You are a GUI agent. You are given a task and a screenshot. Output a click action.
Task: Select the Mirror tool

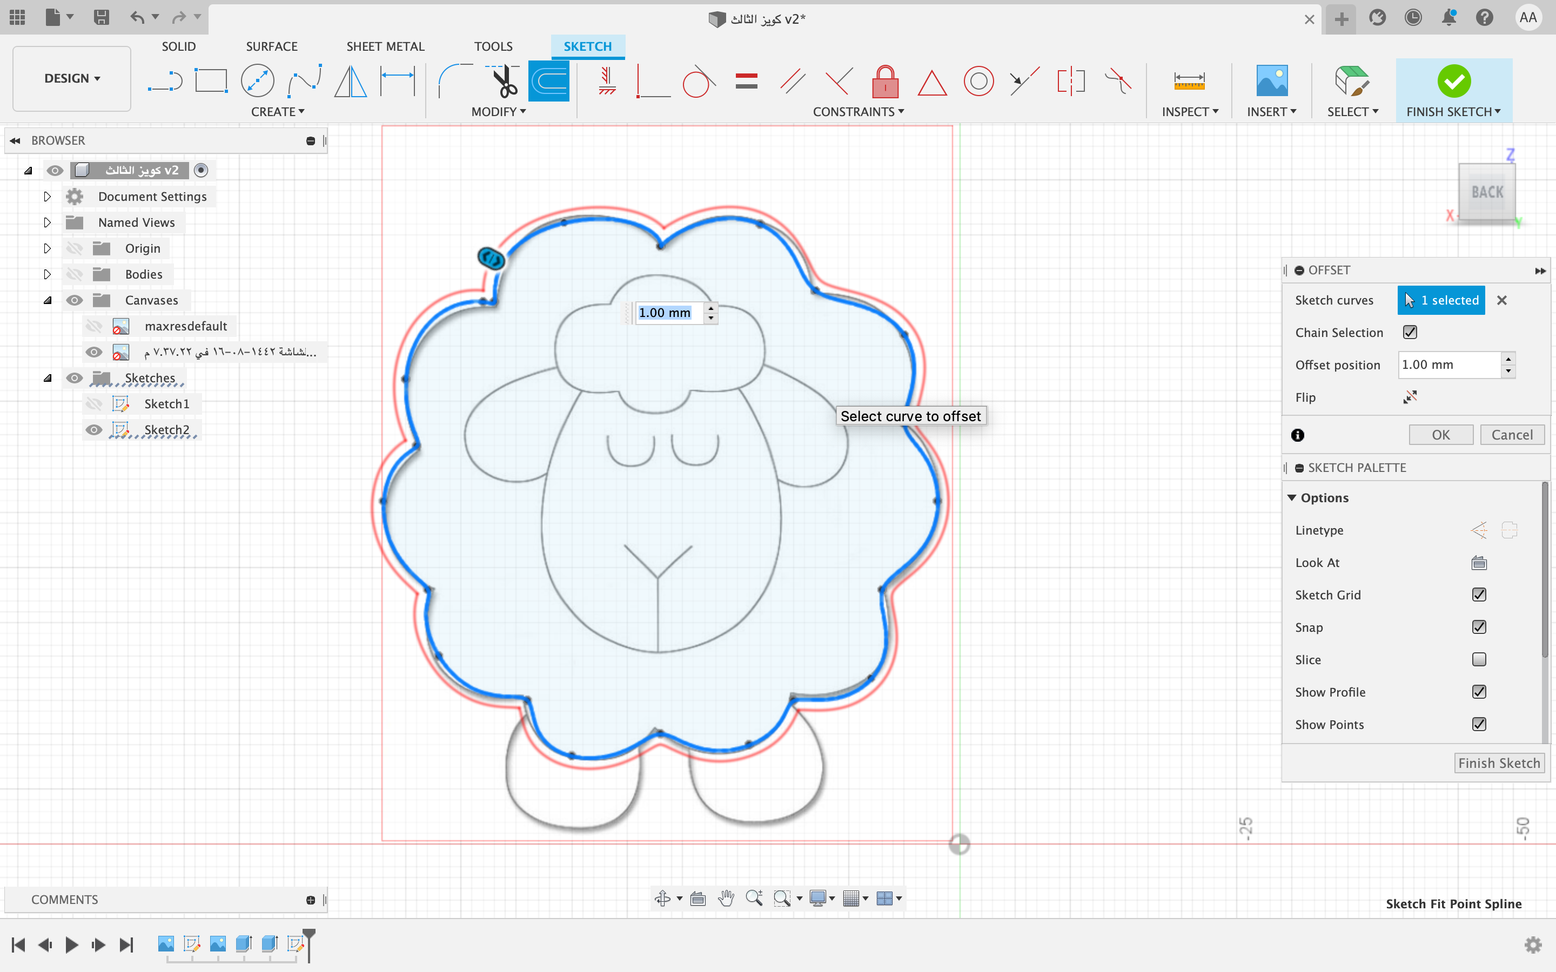[x=351, y=82]
